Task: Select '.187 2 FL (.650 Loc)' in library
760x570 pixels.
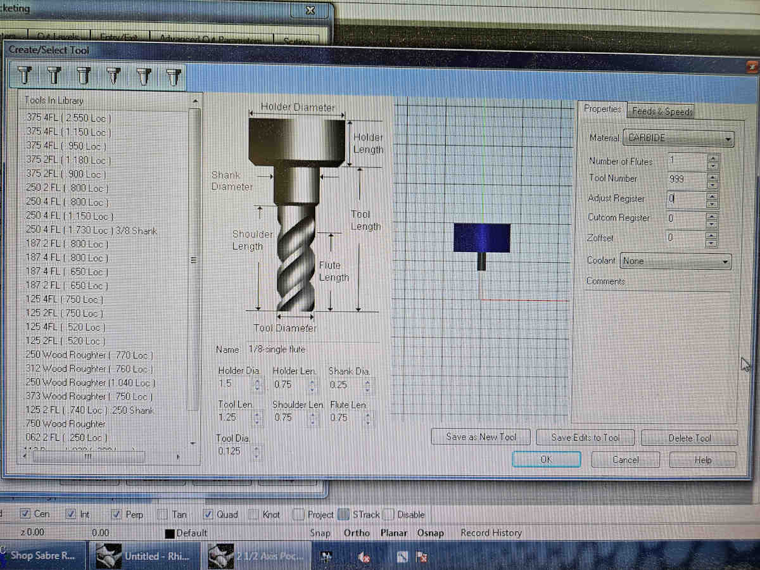Action: [x=66, y=286]
